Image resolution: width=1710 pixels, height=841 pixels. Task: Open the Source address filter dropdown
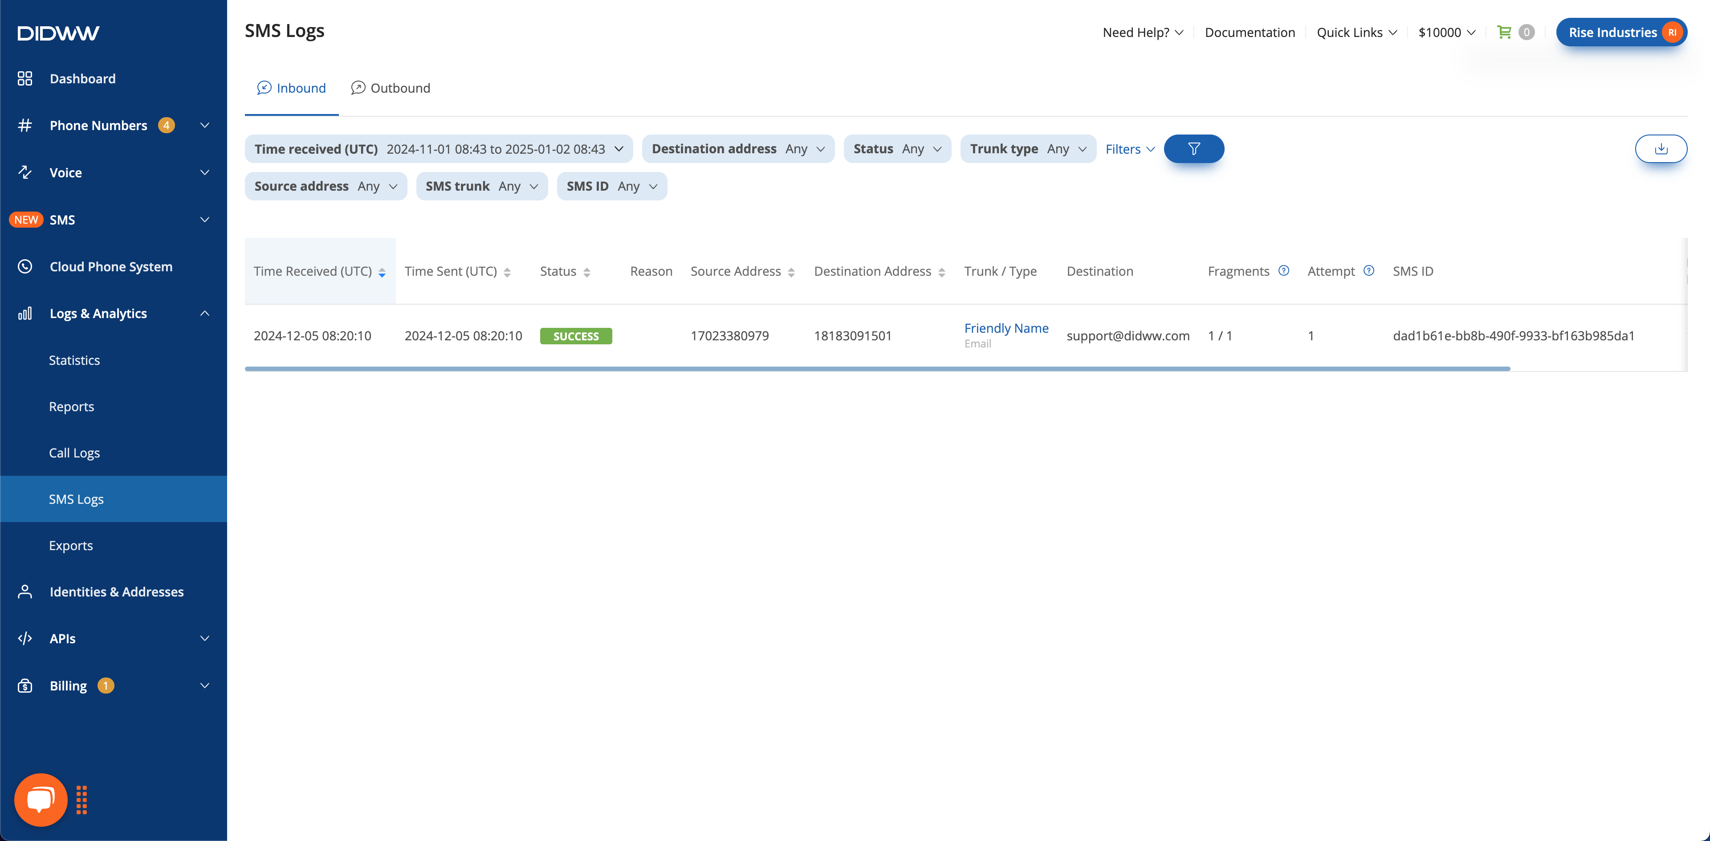326,186
